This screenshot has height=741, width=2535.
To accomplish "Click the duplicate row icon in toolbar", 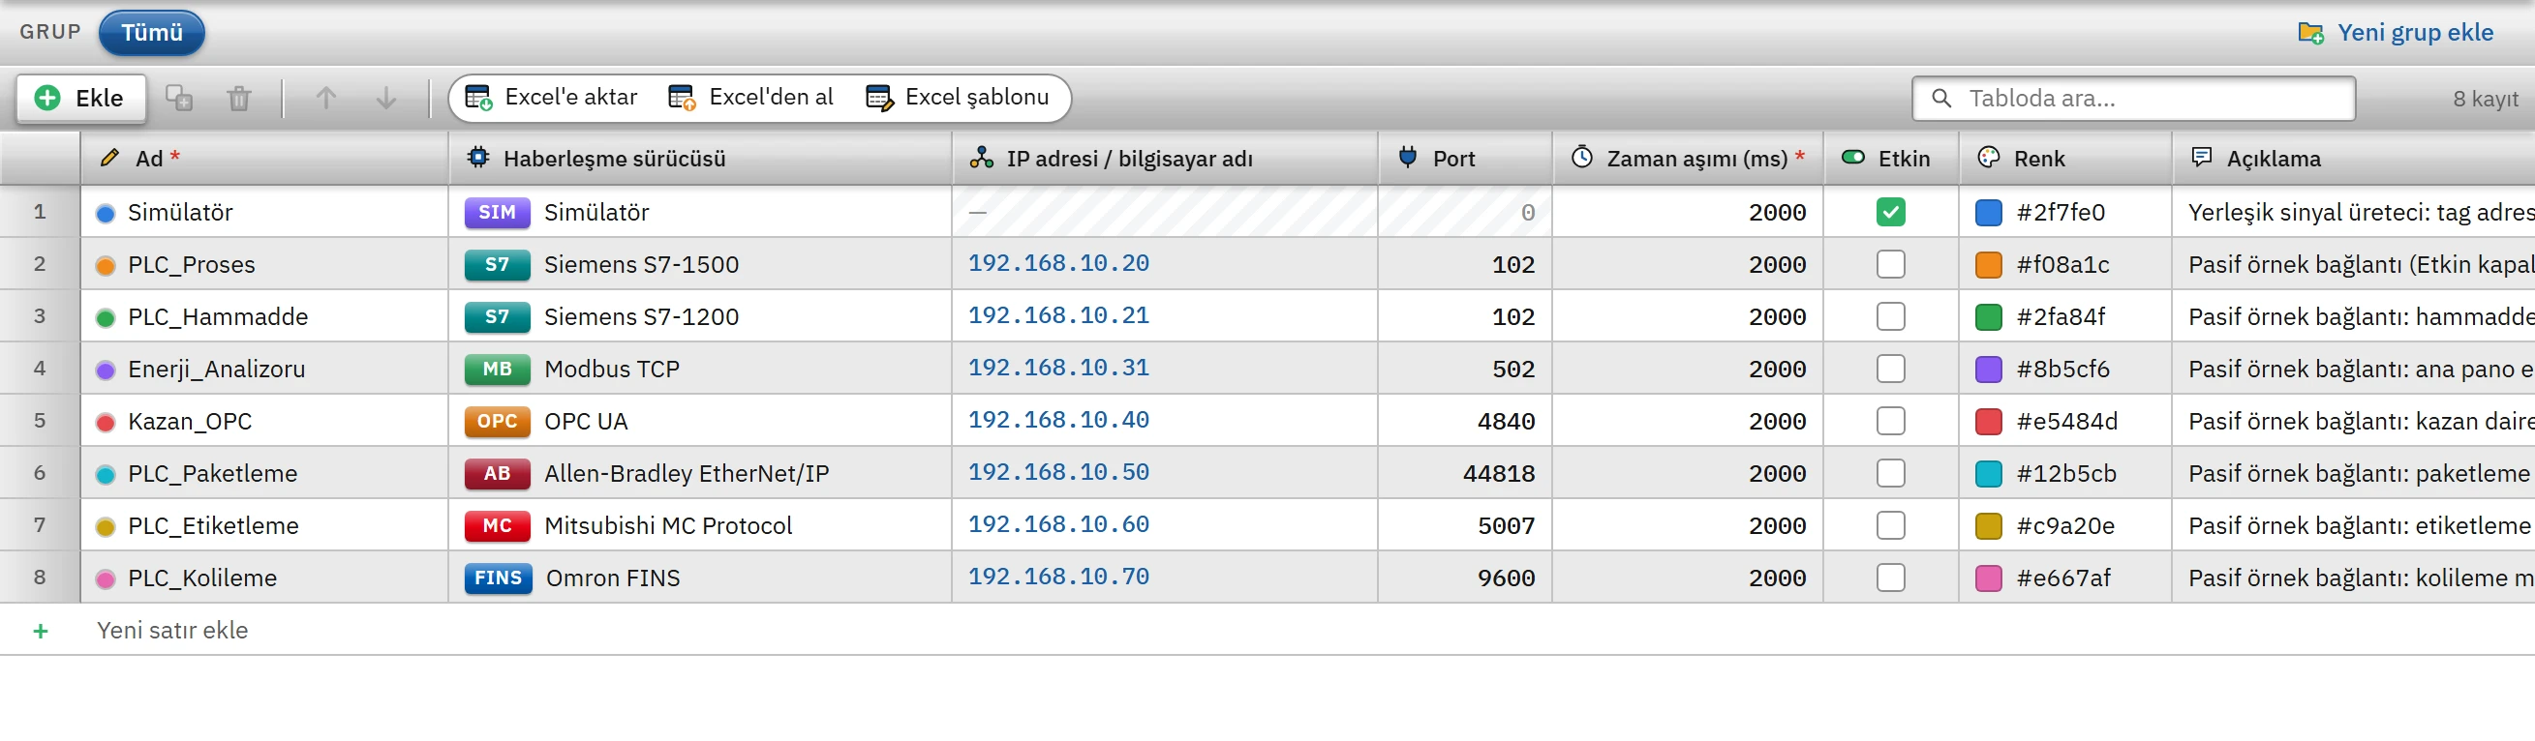I will (x=179, y=99).
